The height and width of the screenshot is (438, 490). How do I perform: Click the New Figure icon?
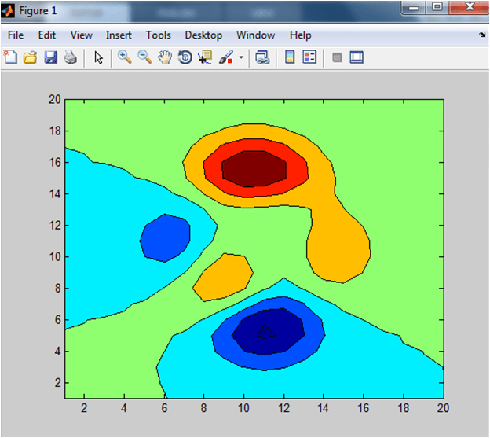[x=11, y=57]
